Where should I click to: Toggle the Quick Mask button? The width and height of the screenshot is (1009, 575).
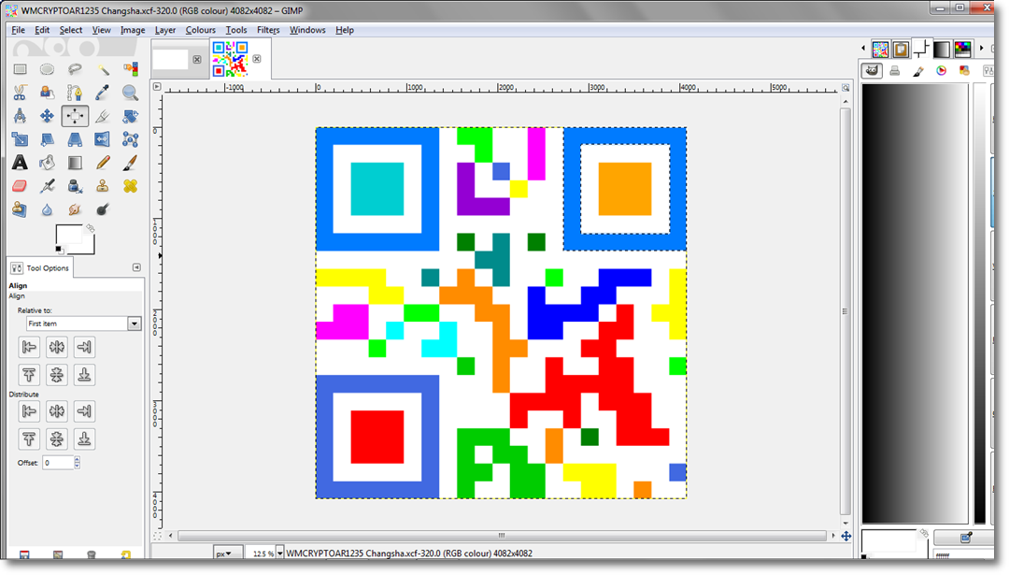tap(157, 536)
